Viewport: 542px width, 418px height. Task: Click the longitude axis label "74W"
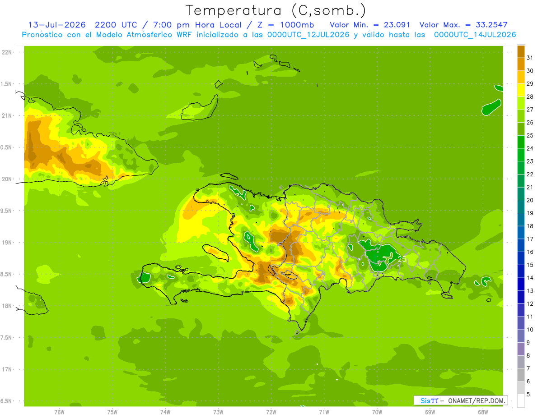click(x=165, y=412)
